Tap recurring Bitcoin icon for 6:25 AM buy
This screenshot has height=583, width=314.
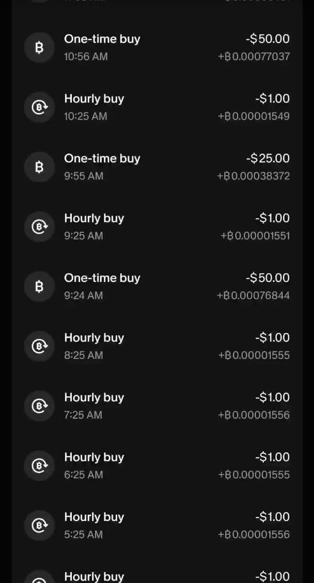click(39, 466)
